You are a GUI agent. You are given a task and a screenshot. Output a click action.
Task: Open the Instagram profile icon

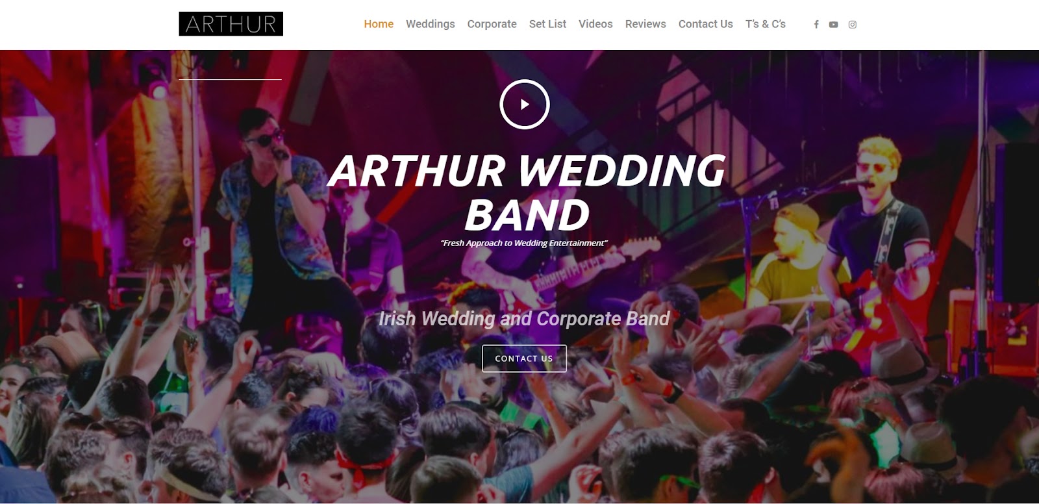click(x=853, y=25)
